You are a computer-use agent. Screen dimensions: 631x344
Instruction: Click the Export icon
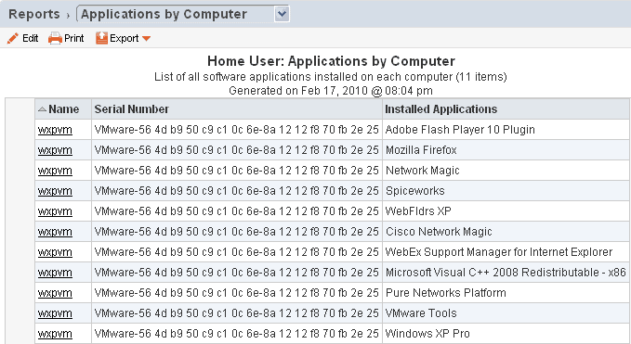[x=101, y=38]
